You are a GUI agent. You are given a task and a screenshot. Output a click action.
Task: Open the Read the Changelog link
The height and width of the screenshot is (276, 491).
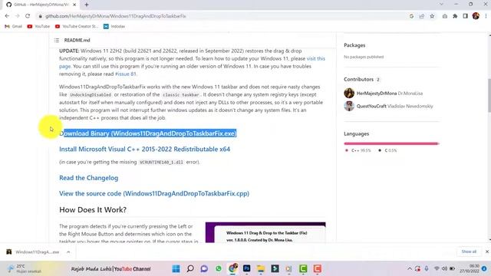click(x=89, y=178)
